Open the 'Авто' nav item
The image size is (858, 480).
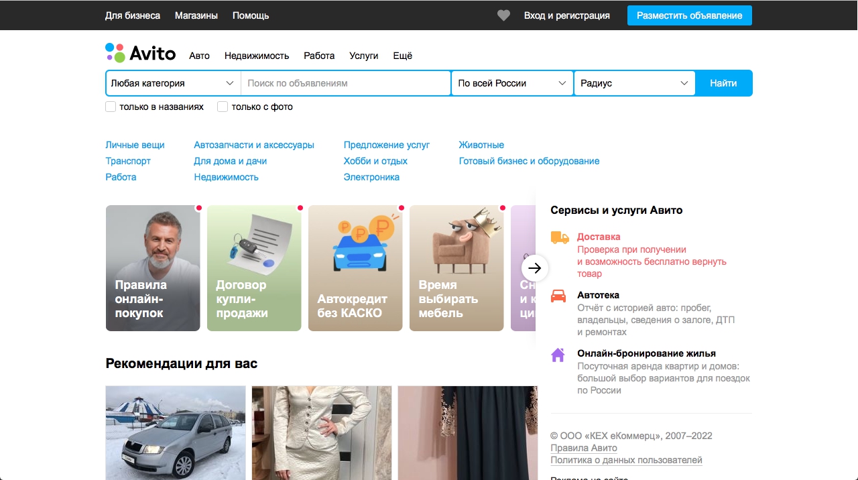(x=199, y=56)
